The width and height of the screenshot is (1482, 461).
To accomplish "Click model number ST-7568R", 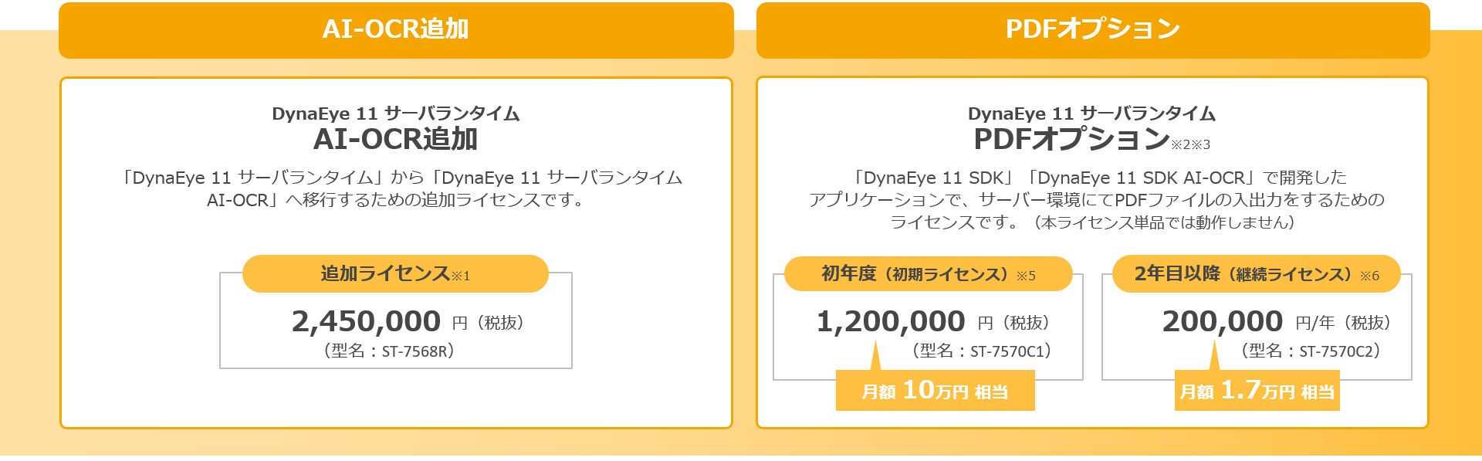I will (416, 351).
